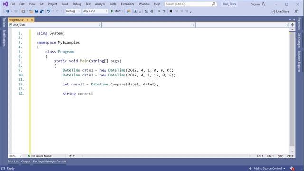This screenshot has width=304, height=171.
Task: Click the Save All icon
Action: click(x=42, y=11)
